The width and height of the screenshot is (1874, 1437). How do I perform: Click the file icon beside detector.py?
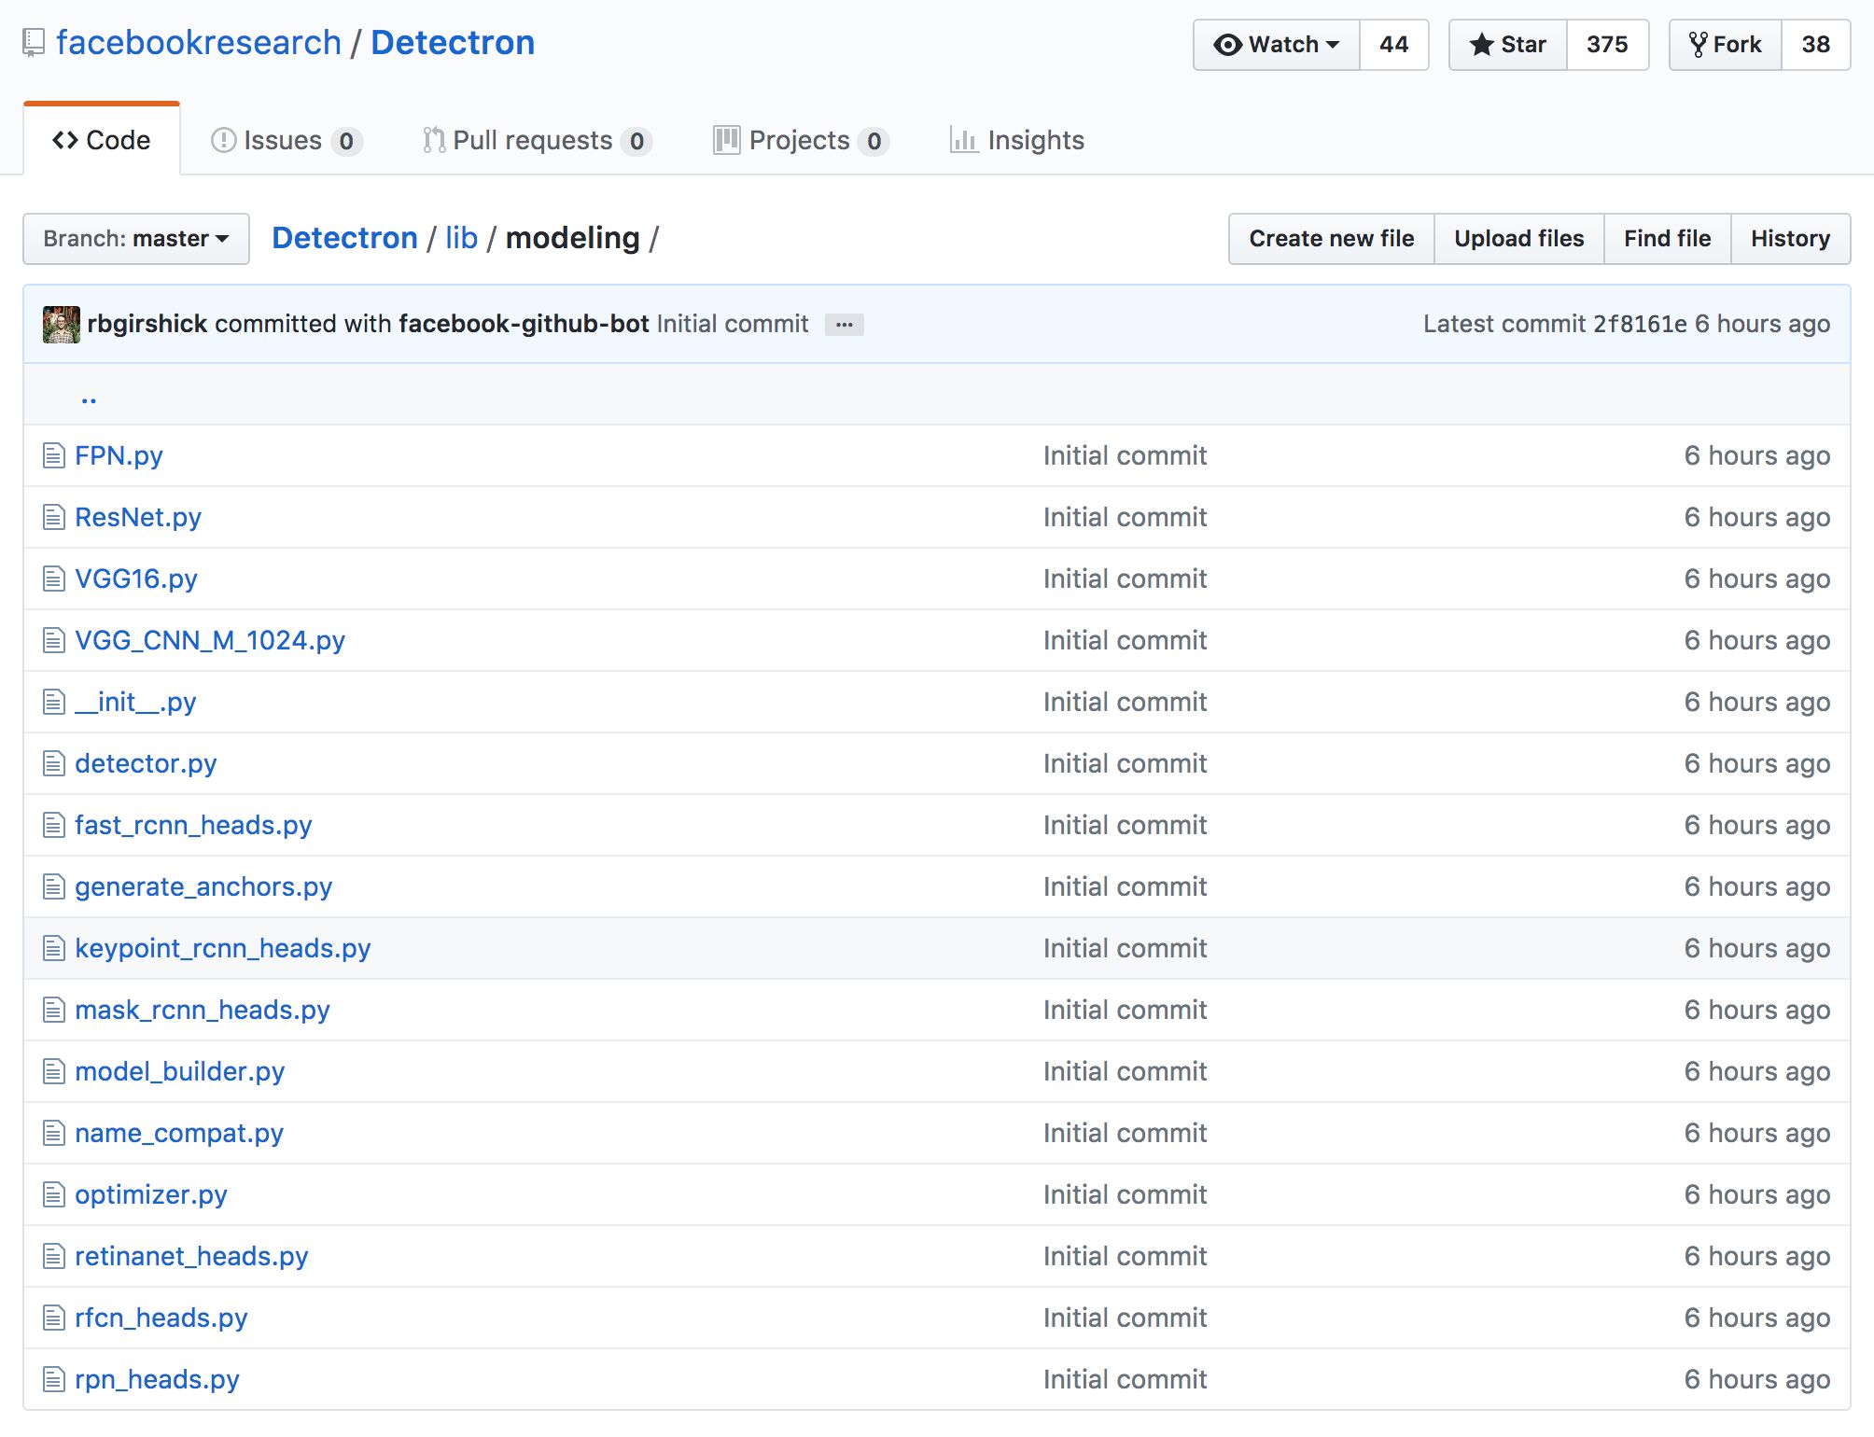click(54, 763)
